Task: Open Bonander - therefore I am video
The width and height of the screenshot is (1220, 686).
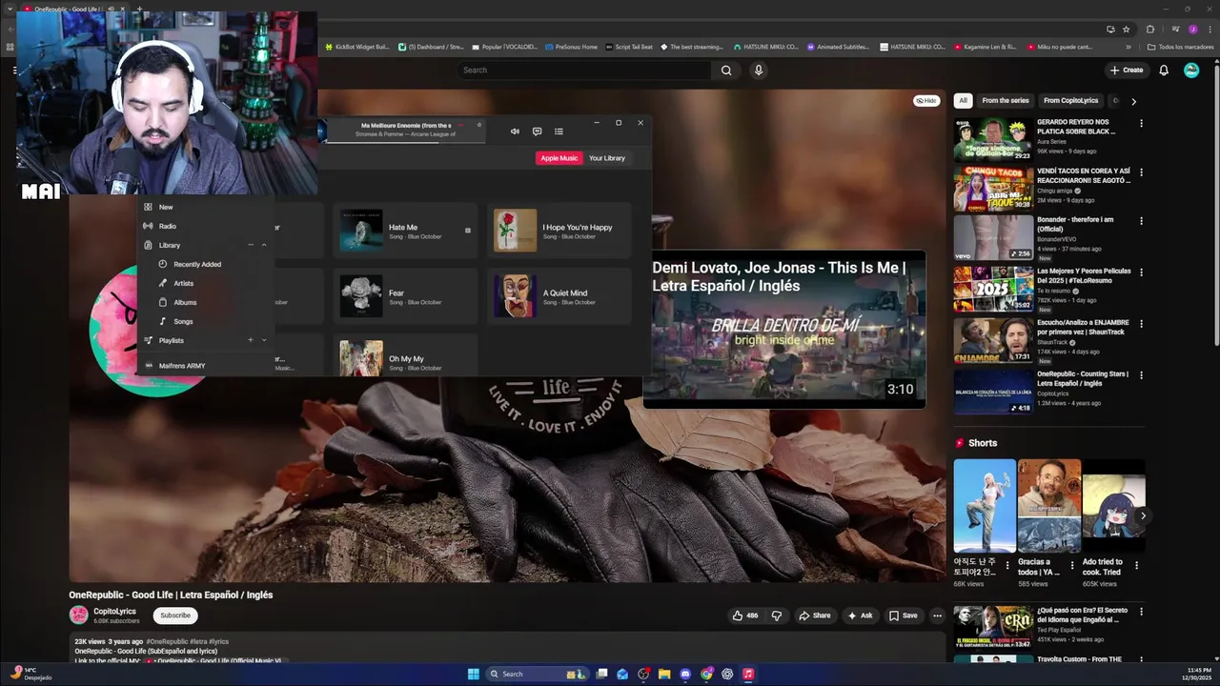Action: [1048, 238]
